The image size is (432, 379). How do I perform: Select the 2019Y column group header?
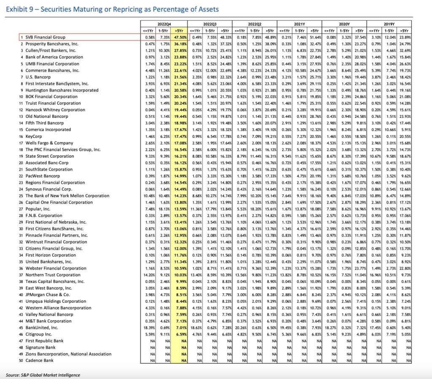(x=389, y=24)
